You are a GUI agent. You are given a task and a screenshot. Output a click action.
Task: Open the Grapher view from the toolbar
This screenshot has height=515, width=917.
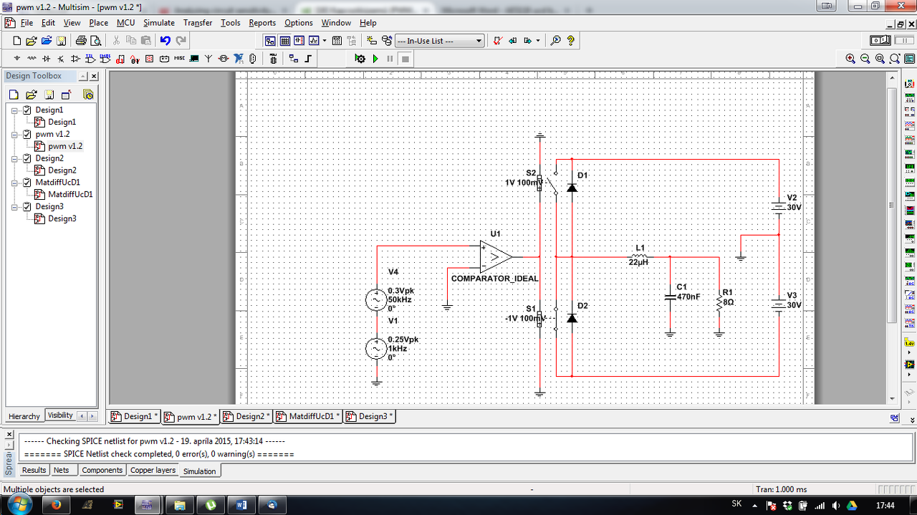point(313,41)
